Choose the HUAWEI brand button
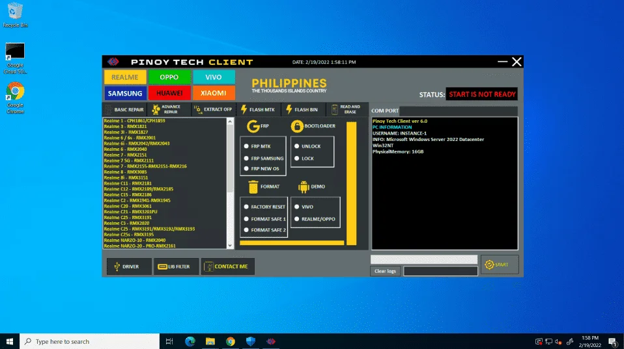Screen dimensions: 624x349 pos(169,94)
